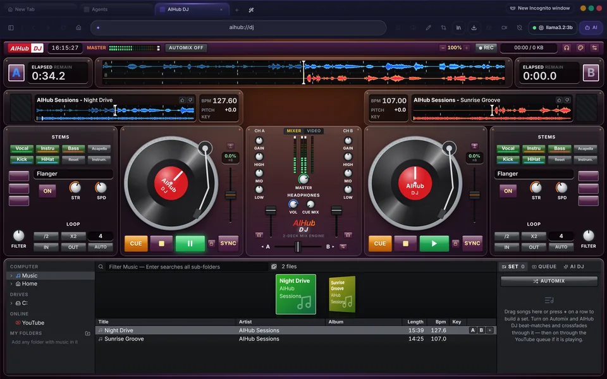Set deck A loop IN point

(46, 247)
